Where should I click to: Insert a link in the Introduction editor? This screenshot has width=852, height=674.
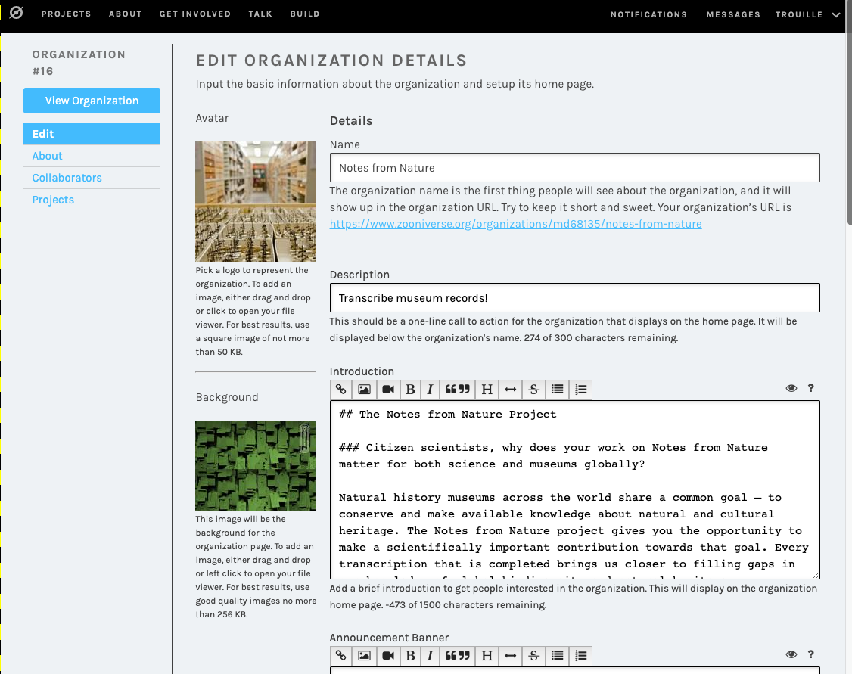(340, 389)
